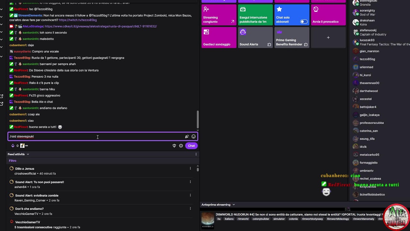
Task: Select ilcinefilobisbetico in the viewer list
Action: point(372,194)
